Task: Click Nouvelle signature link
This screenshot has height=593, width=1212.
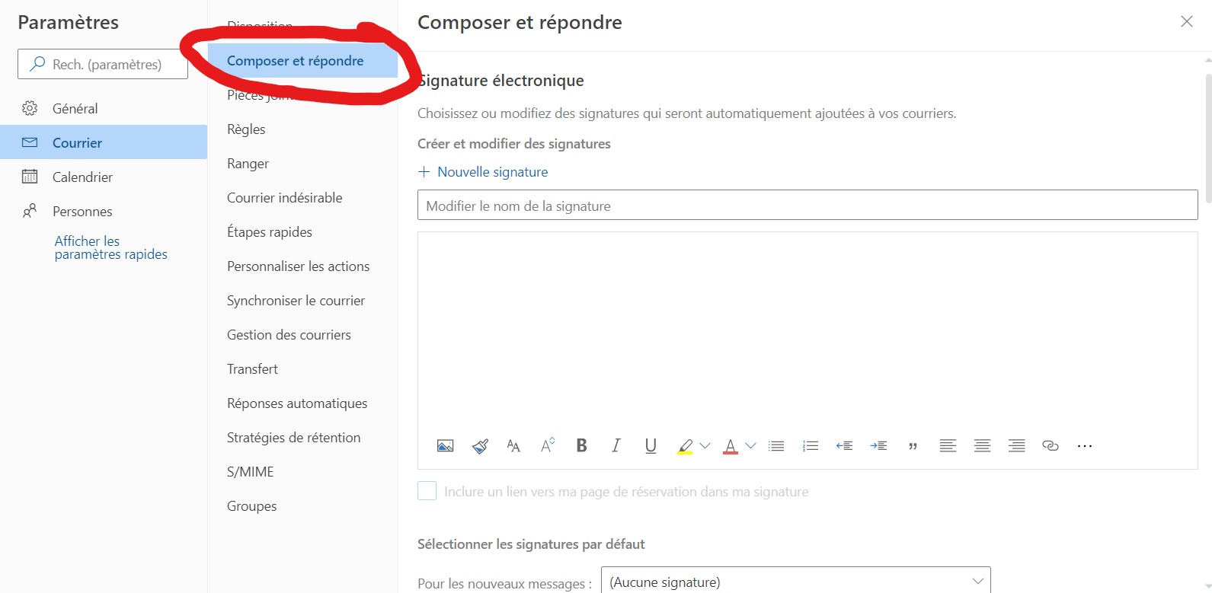Action: (x=492, y=172)
